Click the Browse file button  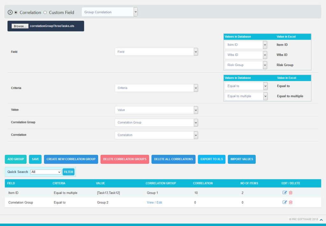coord(20,26)
